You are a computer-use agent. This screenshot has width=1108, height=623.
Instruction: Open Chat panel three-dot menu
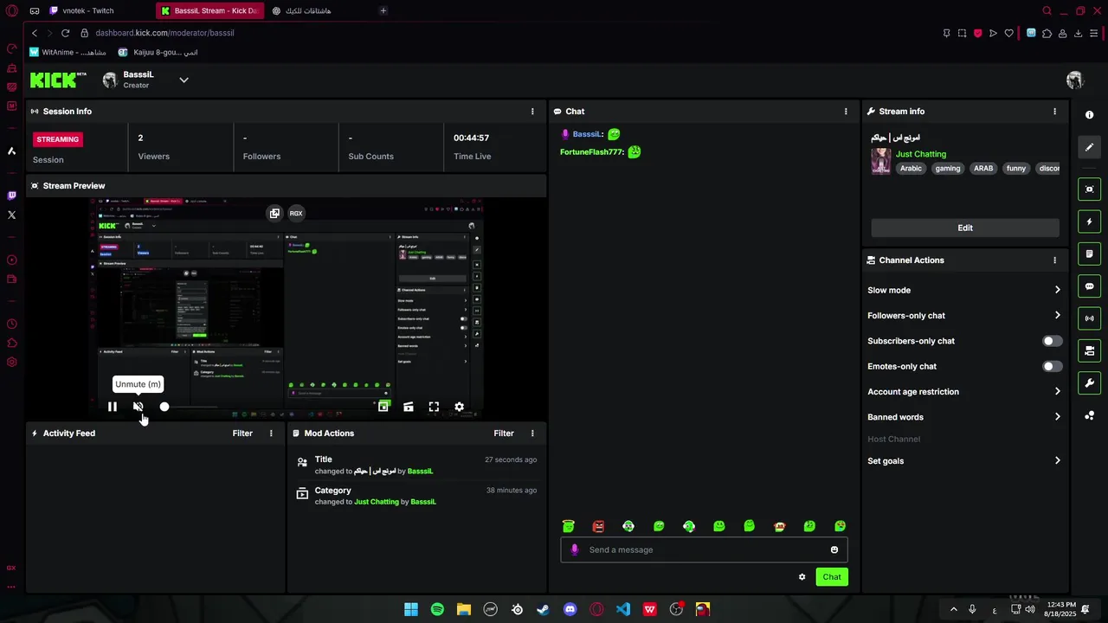846,112
